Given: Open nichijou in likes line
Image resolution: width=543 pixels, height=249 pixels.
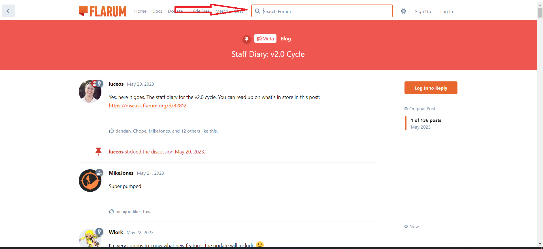Looking at the screenshot, I should pos(123,211).
